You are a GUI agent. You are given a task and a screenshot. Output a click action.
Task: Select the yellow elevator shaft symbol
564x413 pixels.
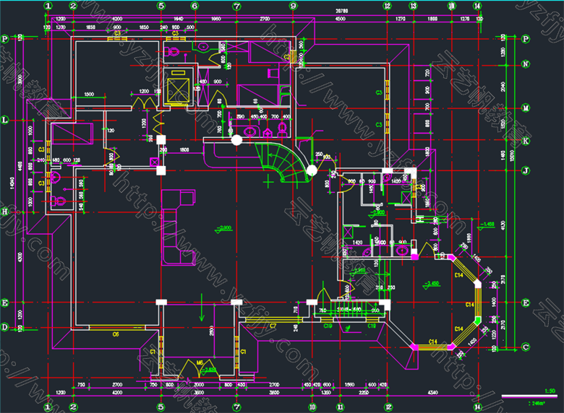pos(178,88)
